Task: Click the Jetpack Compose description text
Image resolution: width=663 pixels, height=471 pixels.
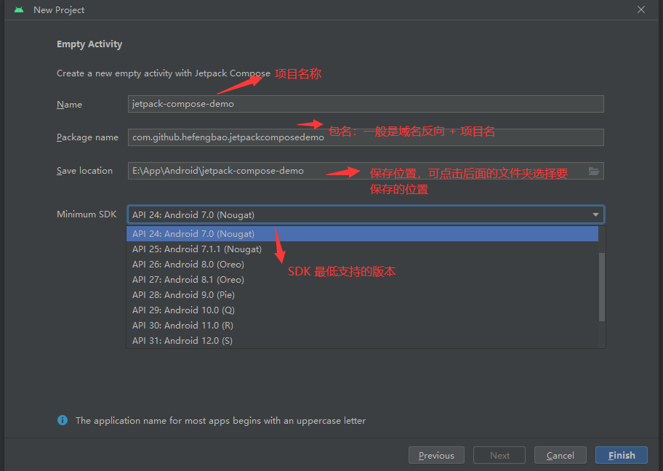Action: 164,73
